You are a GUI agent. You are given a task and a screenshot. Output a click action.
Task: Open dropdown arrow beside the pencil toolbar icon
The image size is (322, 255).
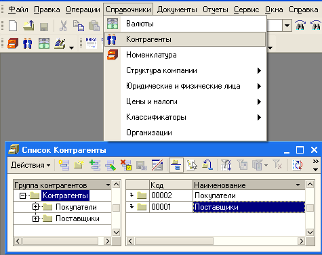tap(71, 47)
